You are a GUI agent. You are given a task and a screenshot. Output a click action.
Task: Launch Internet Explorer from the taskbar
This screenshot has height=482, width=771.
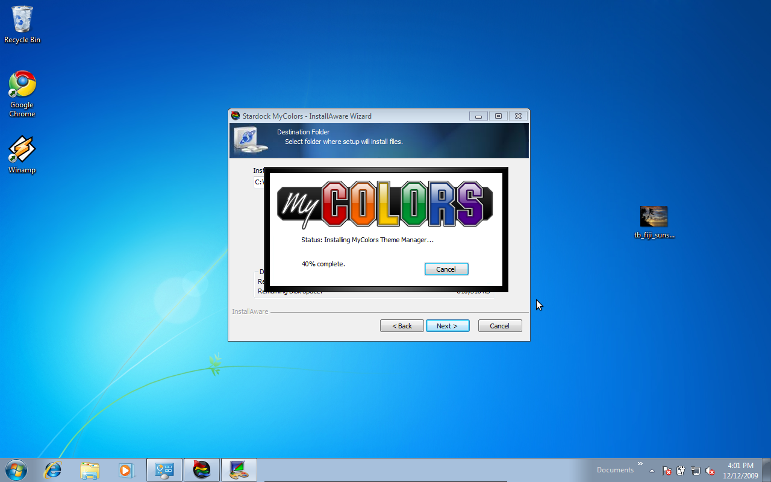click(53, 470)
